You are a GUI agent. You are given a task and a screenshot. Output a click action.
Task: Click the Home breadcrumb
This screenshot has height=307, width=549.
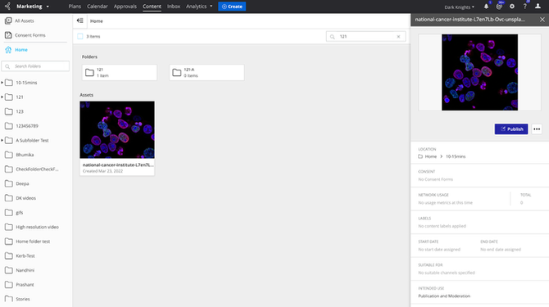pos(97,21)
